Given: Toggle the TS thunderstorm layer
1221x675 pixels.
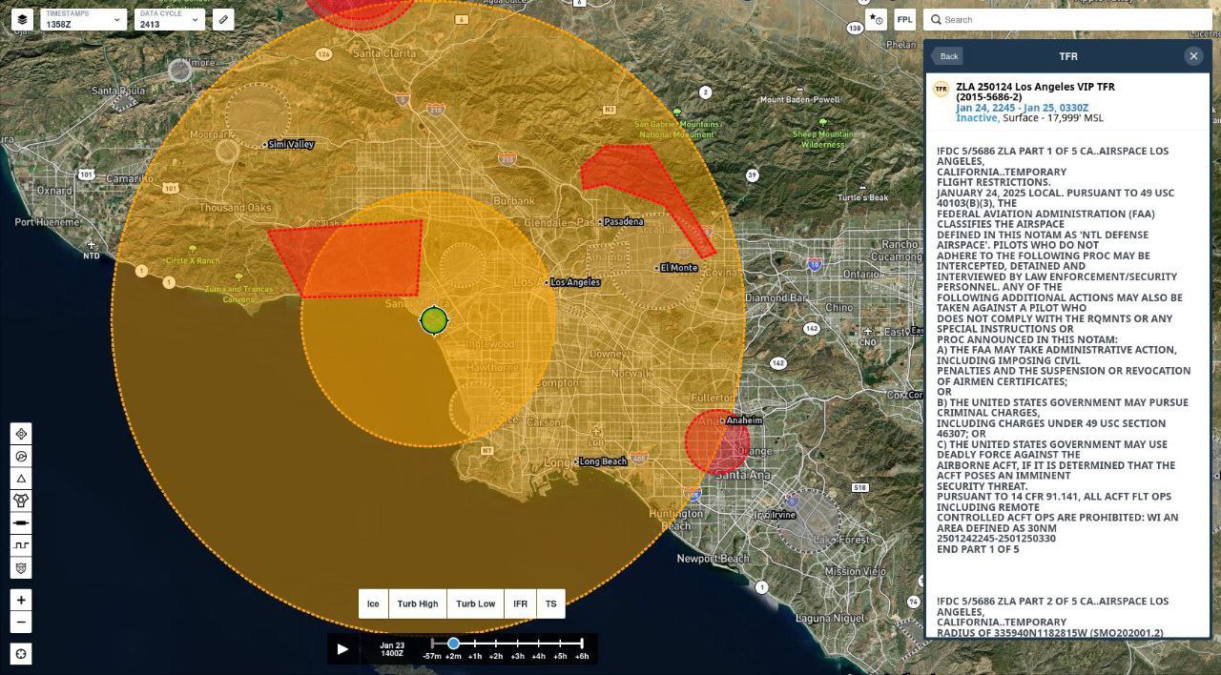Looking at the screenshot, I should pyautogui.click(x=550, y=603).
